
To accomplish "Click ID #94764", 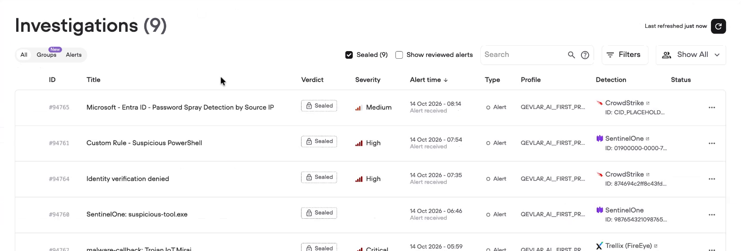I will [x=59, y=179].
